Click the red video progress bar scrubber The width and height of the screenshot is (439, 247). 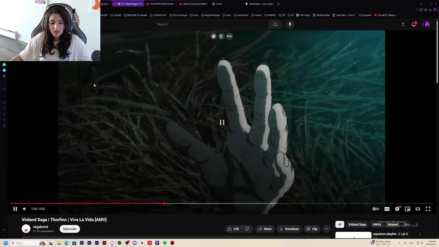pos(164,203)
